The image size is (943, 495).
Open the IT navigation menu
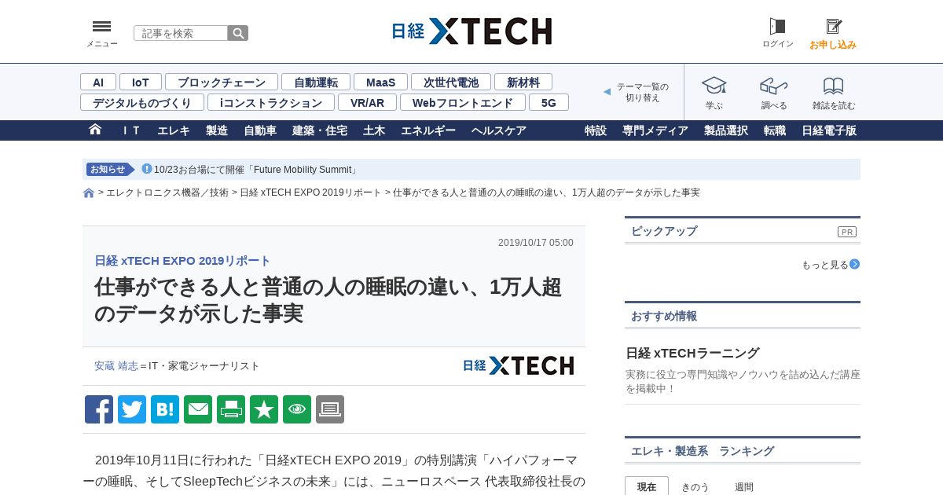point(130,130)
